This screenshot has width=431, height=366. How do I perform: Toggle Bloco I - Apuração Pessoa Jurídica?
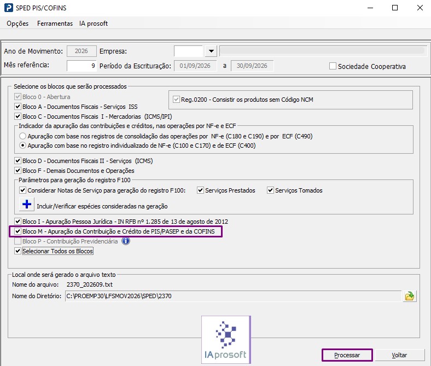tap(18, 222)
